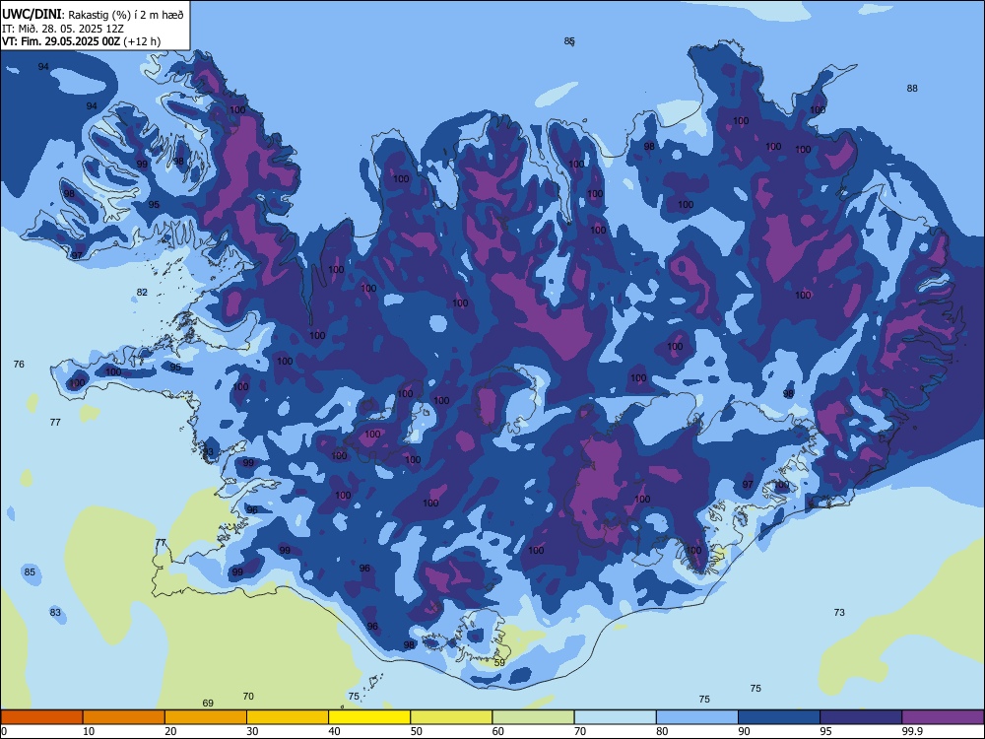
Task: Click the humidity value 88 on the map
Action: 912,89
